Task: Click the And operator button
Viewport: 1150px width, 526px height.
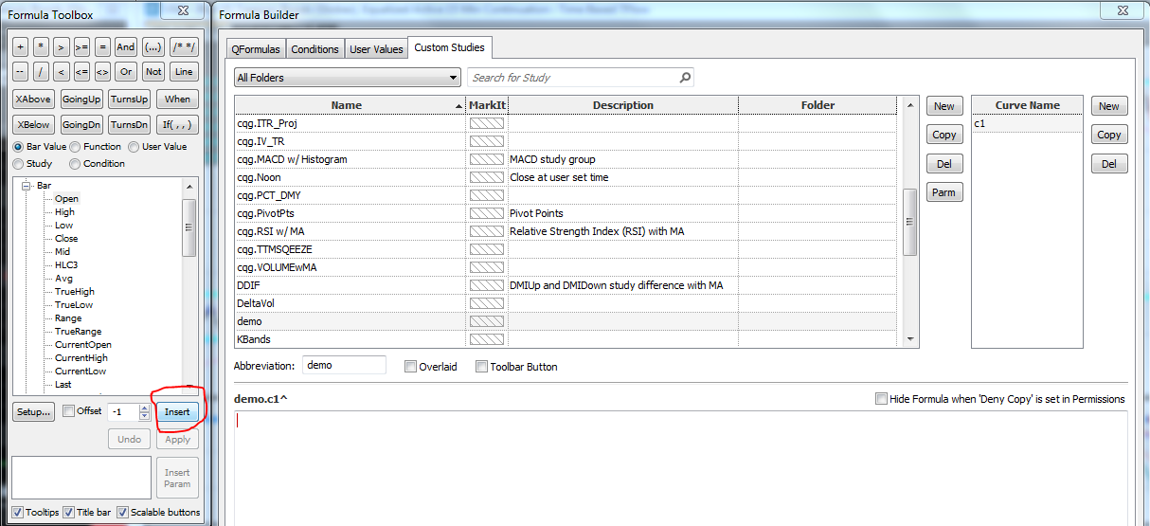Action: tap(126, 46)
